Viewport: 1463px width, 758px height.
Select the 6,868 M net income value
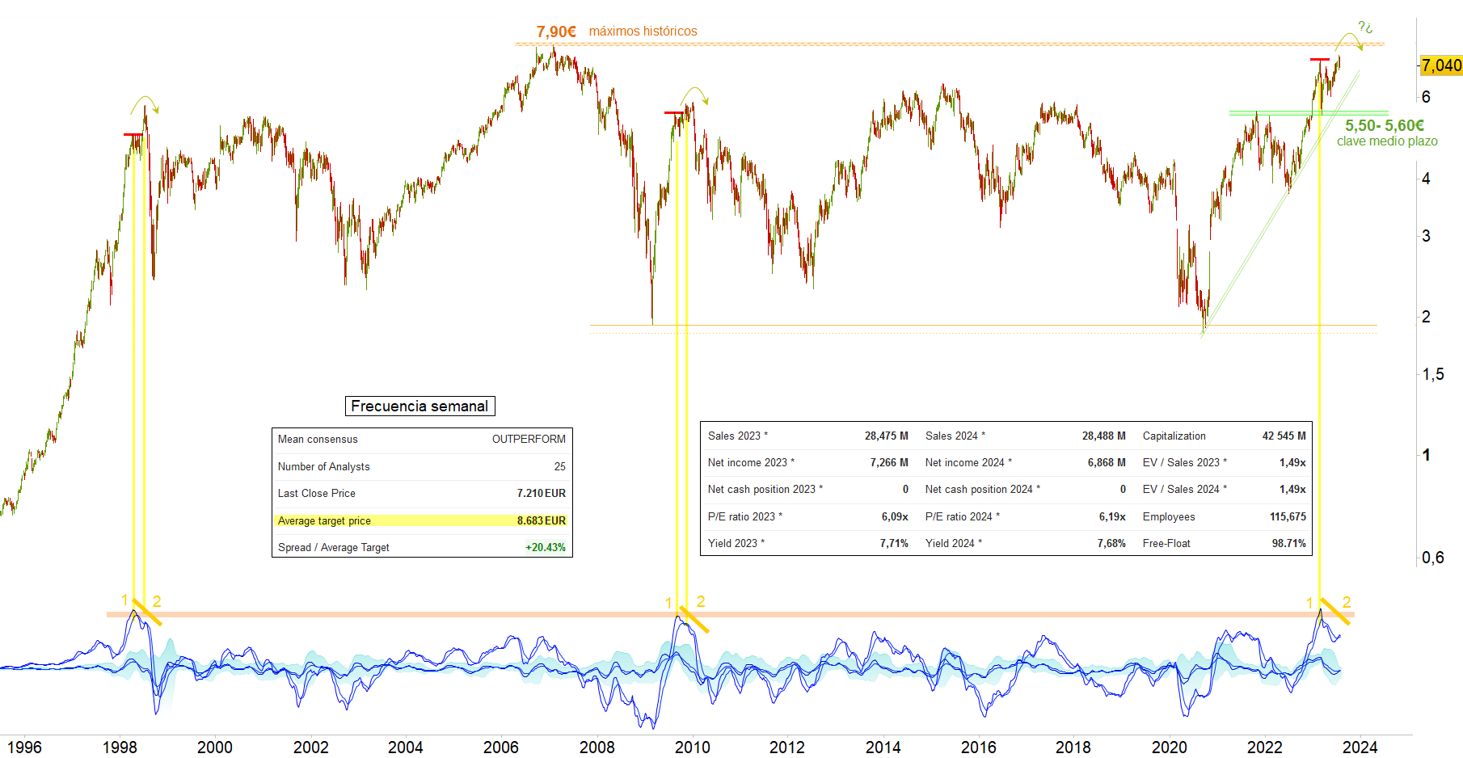click(1107, 463)
